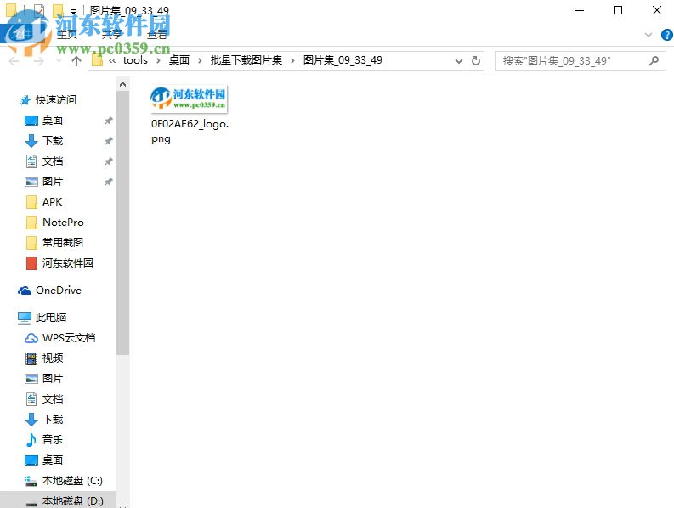Open 视频 under This PC
674x508 pixels.
(53, 358)
